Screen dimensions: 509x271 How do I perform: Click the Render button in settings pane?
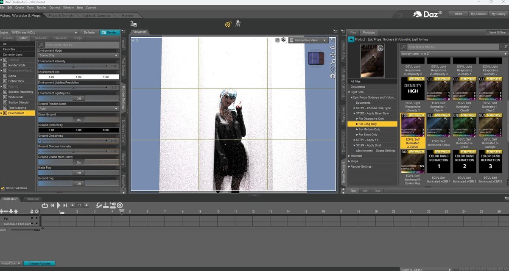point(109,33)
